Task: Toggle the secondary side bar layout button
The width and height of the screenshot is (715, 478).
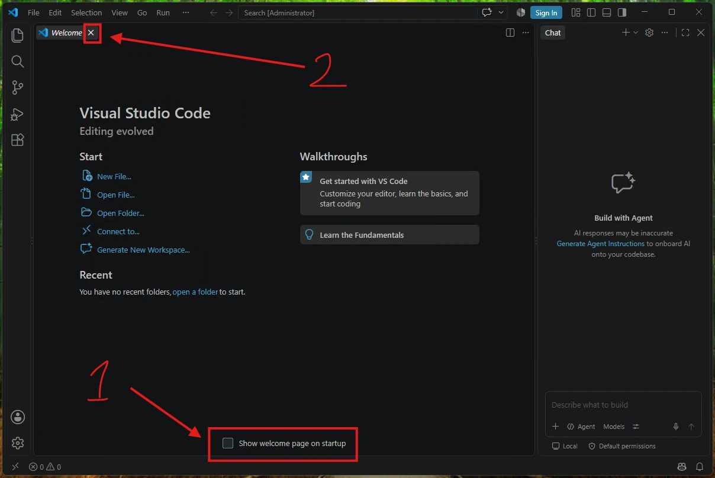Action: click(622, 12)
